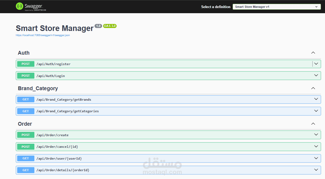The height and width of the screenshot is (179, 325).
Task: Expand the /api/Auth/Login endpoint arrow
Action: click(316, 75)
